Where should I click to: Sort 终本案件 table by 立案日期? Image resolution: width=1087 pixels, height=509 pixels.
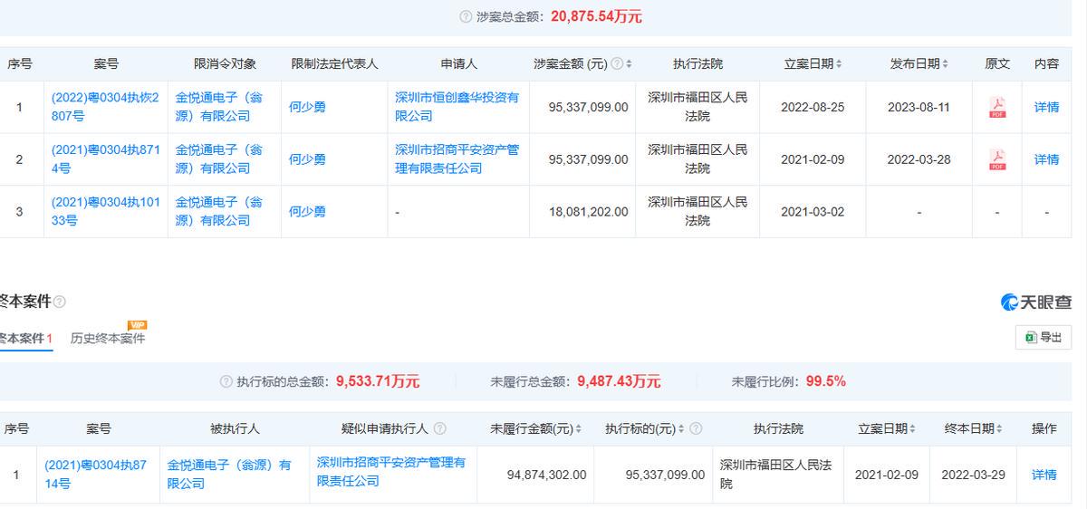[x=913, y=428]
